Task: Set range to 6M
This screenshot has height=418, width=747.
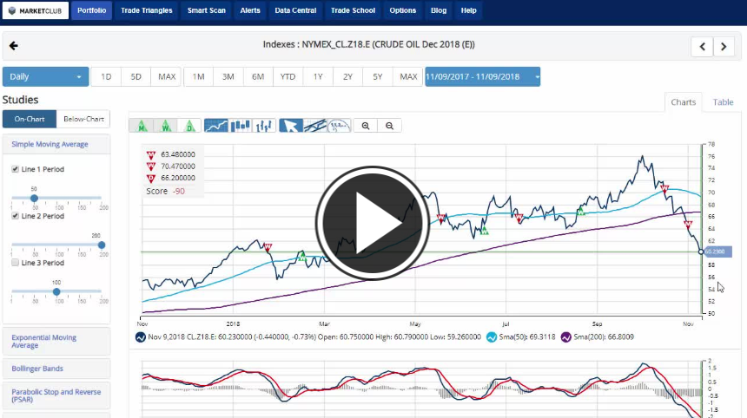Action: click(x=258, y=76)
